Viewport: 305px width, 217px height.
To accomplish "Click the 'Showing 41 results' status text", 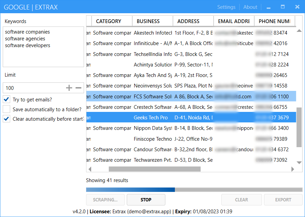I will (107, 180).
